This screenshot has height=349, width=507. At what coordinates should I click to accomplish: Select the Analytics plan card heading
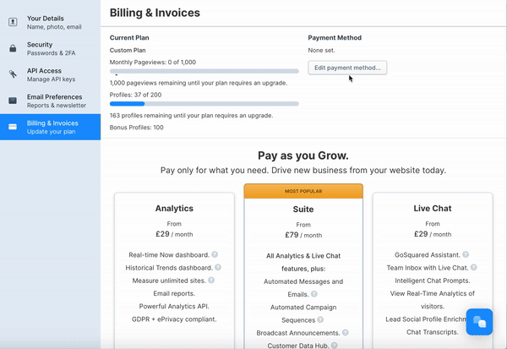tap(174, 208)
